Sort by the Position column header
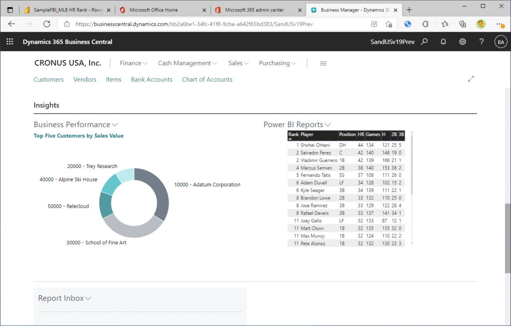Image resolution: width=511 pixels, height=326 pixels. (x=347, y=135)
